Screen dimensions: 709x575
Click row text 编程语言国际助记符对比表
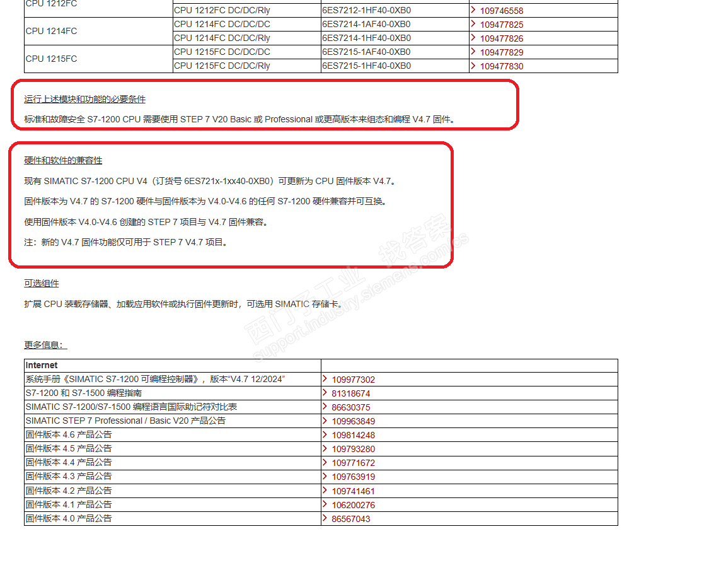[131, 407]
